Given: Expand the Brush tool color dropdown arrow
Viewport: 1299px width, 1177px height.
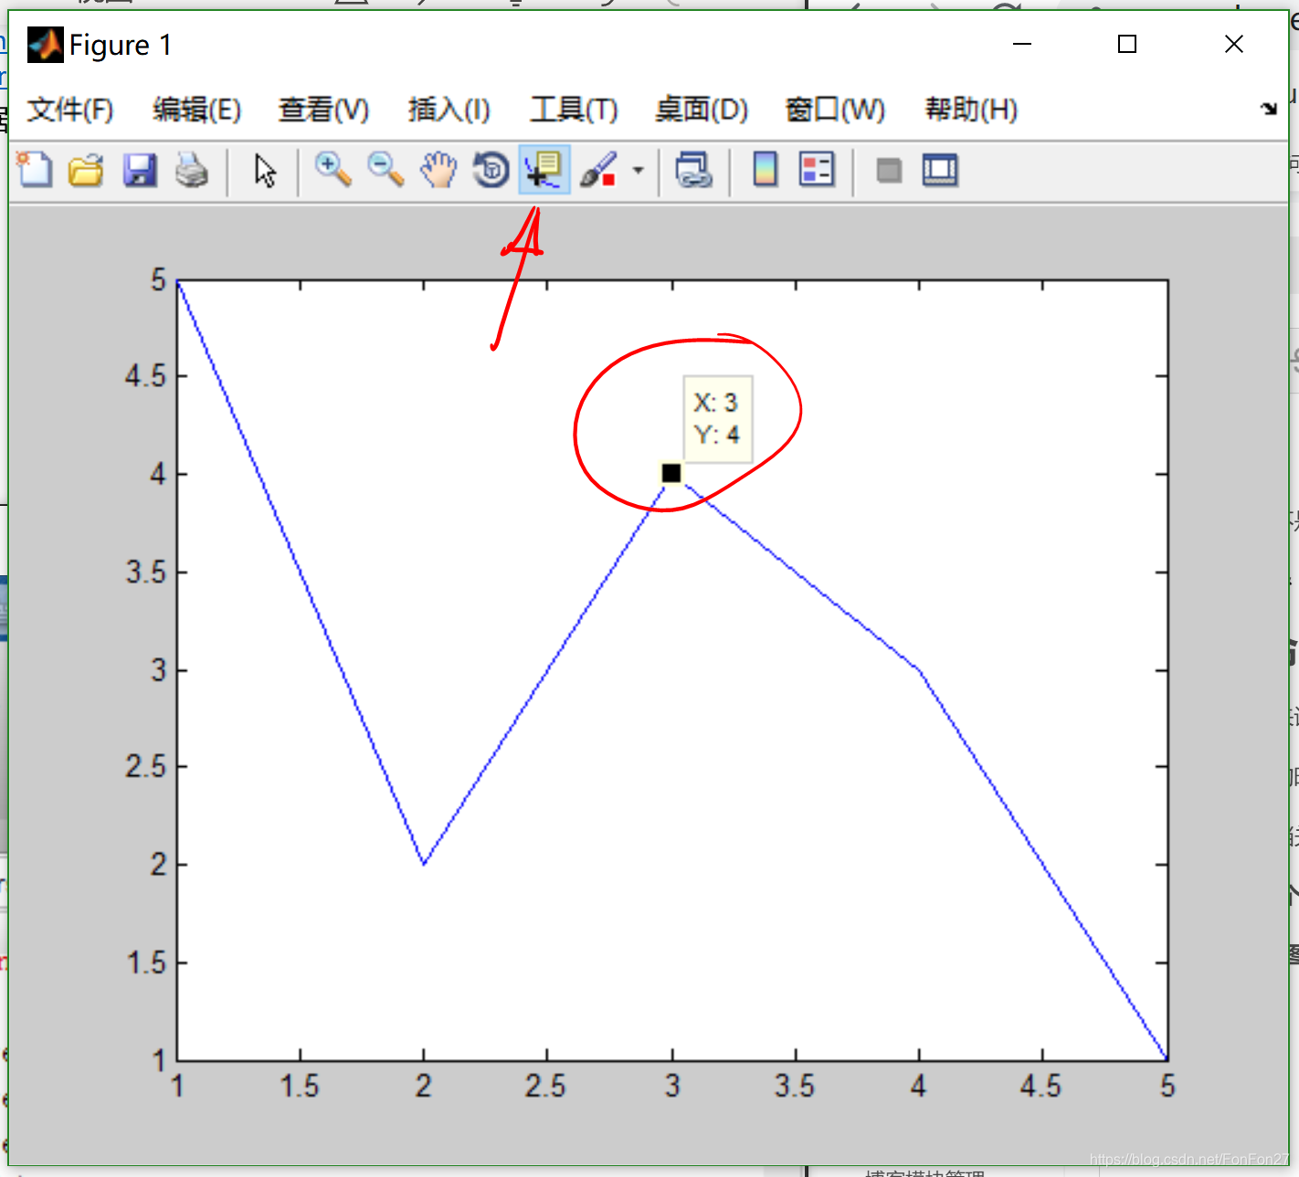Looking at the screenshot, I should pyautogui.click(x=639, y=170).
